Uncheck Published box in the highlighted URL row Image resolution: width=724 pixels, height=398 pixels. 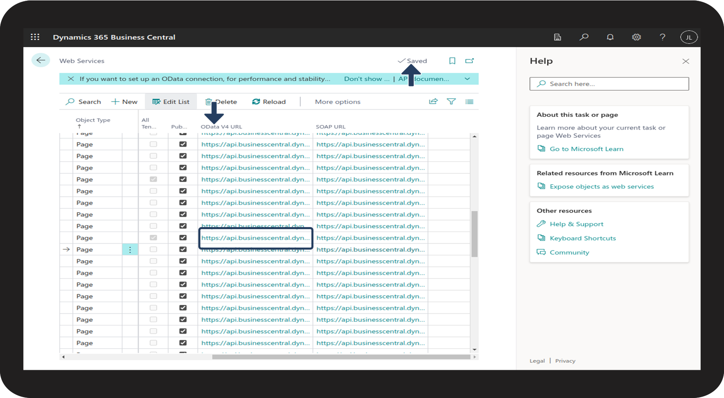point(183,238)
